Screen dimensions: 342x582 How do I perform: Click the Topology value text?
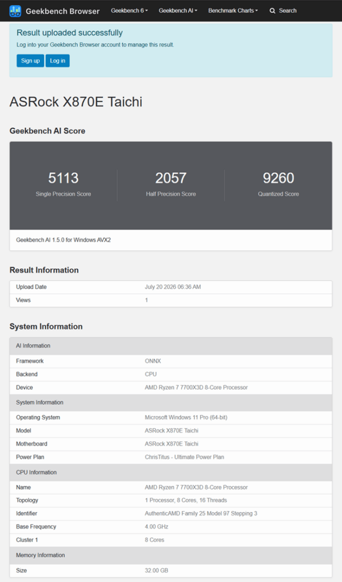pos(186,500)
